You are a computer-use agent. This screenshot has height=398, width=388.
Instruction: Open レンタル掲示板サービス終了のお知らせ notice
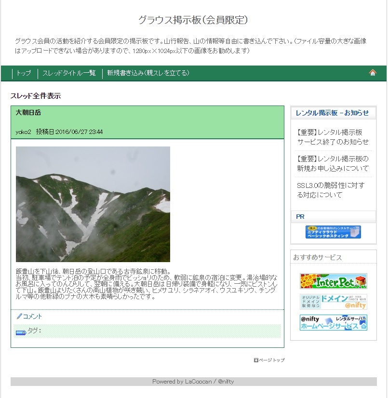(x=333, y=137)
